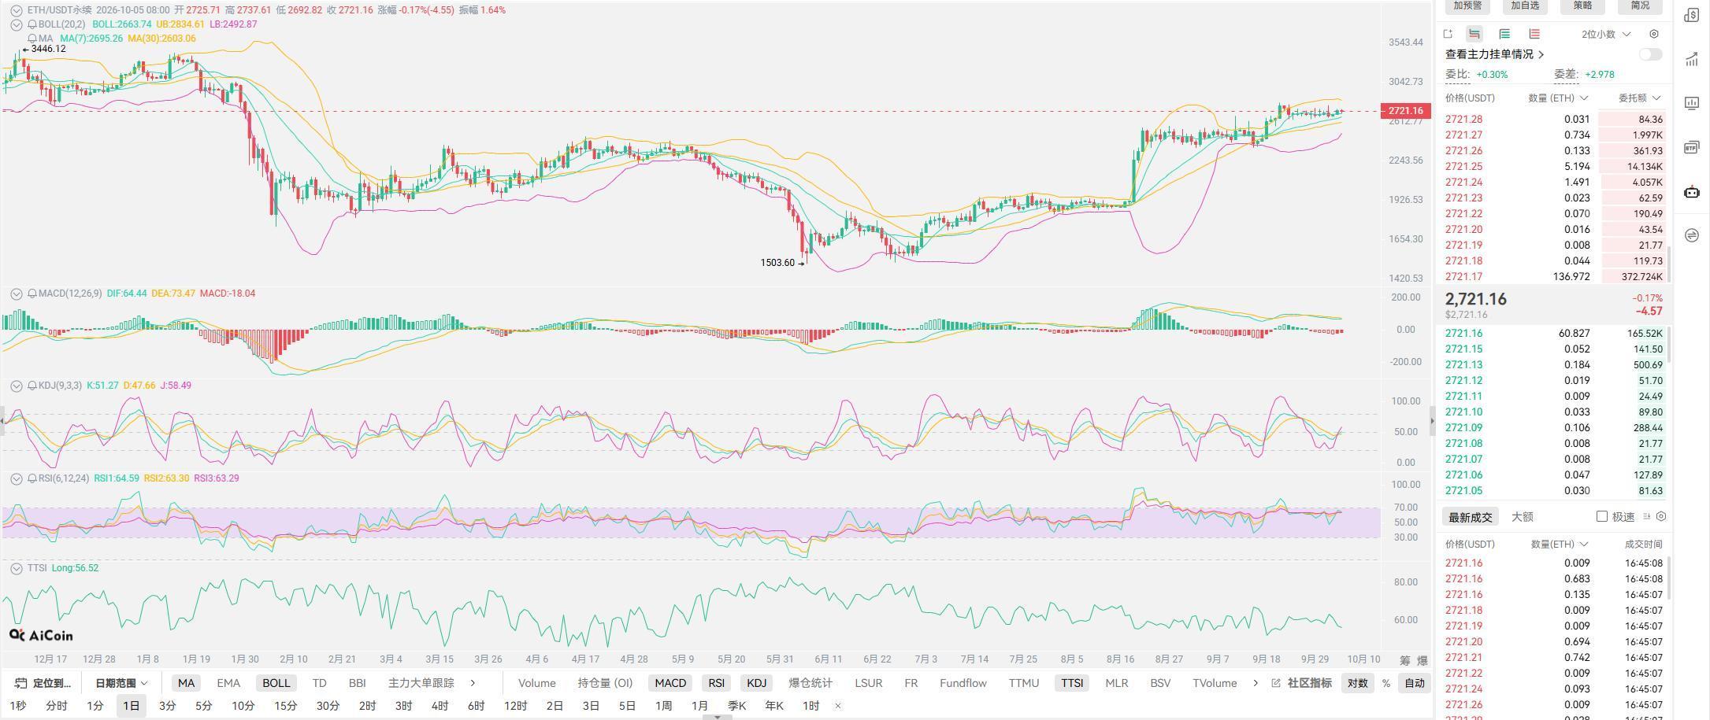Click the latest trades list scrollbar
Image resolution: width=1710 pixels, height=720 pixels.
[x=1669, y=578]
